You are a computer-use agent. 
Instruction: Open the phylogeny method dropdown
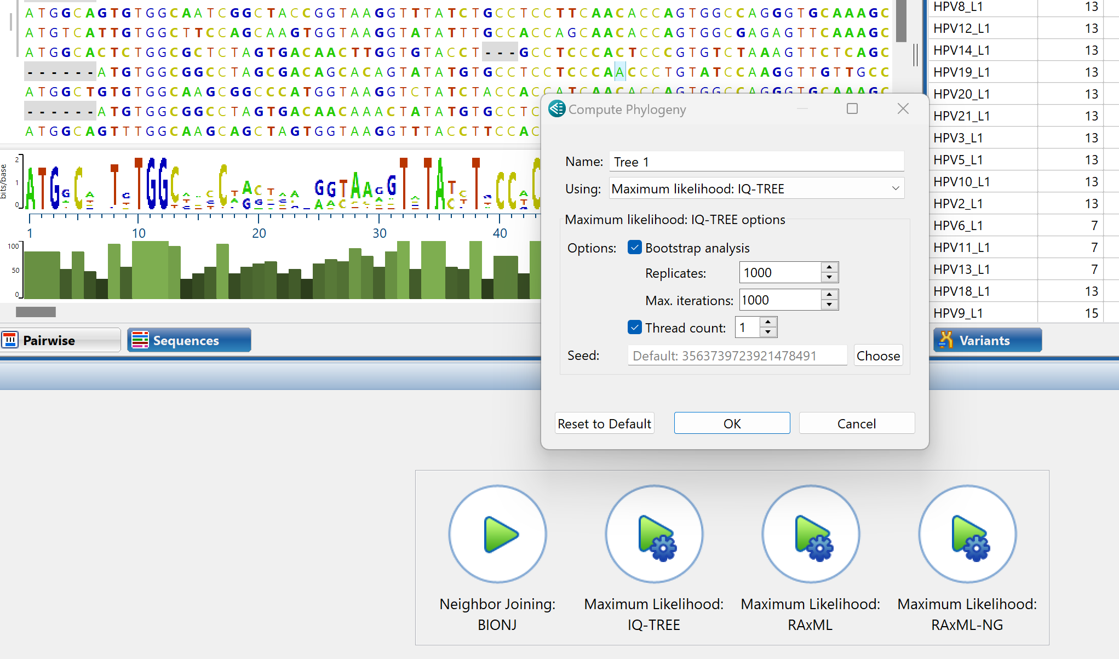tap(897, 188)
